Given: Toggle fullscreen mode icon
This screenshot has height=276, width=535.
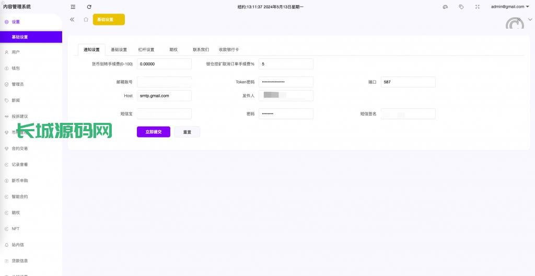Looking at the screenshot, I should point(478,7).
